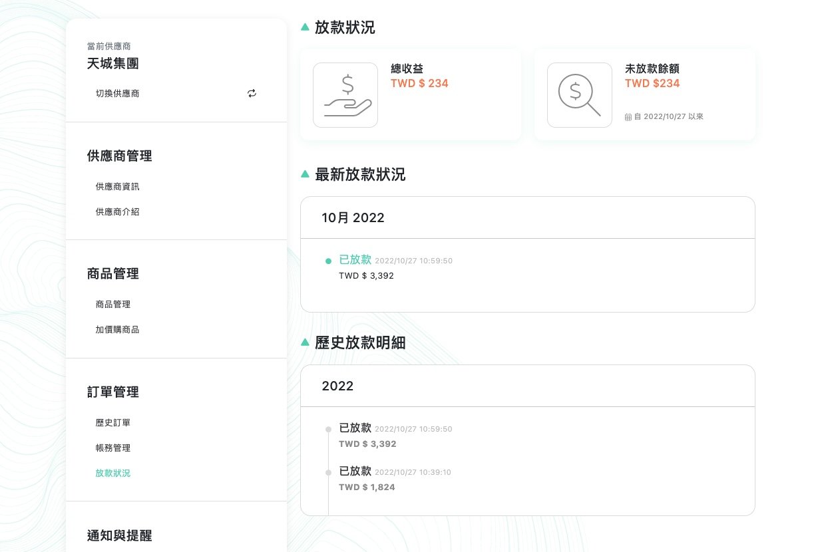Click the magnifier dollar unpaid balance icon
Screen dimensions: 820x552
[579, 95]
